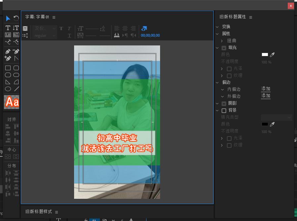Open the 旧版标题样式 panel menu
This screenshot has height=221, width=297.
57,211
